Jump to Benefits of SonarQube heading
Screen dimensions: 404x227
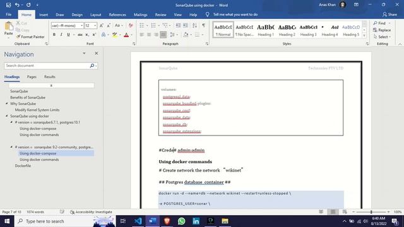[x=28, y=97]
